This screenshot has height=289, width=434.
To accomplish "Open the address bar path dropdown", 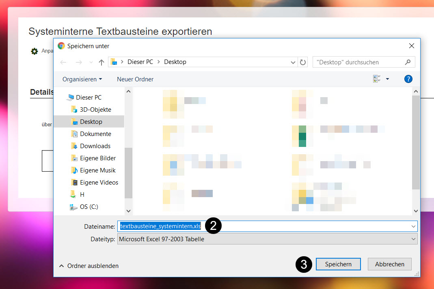I will coord(294,62).
